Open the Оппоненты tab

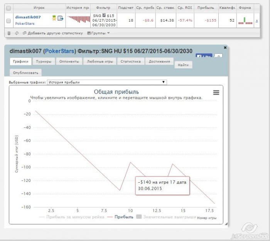click(x=69, y=61)
